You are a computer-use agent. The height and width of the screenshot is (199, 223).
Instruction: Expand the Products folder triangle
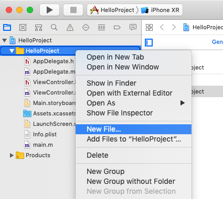(x=12, y=155)
